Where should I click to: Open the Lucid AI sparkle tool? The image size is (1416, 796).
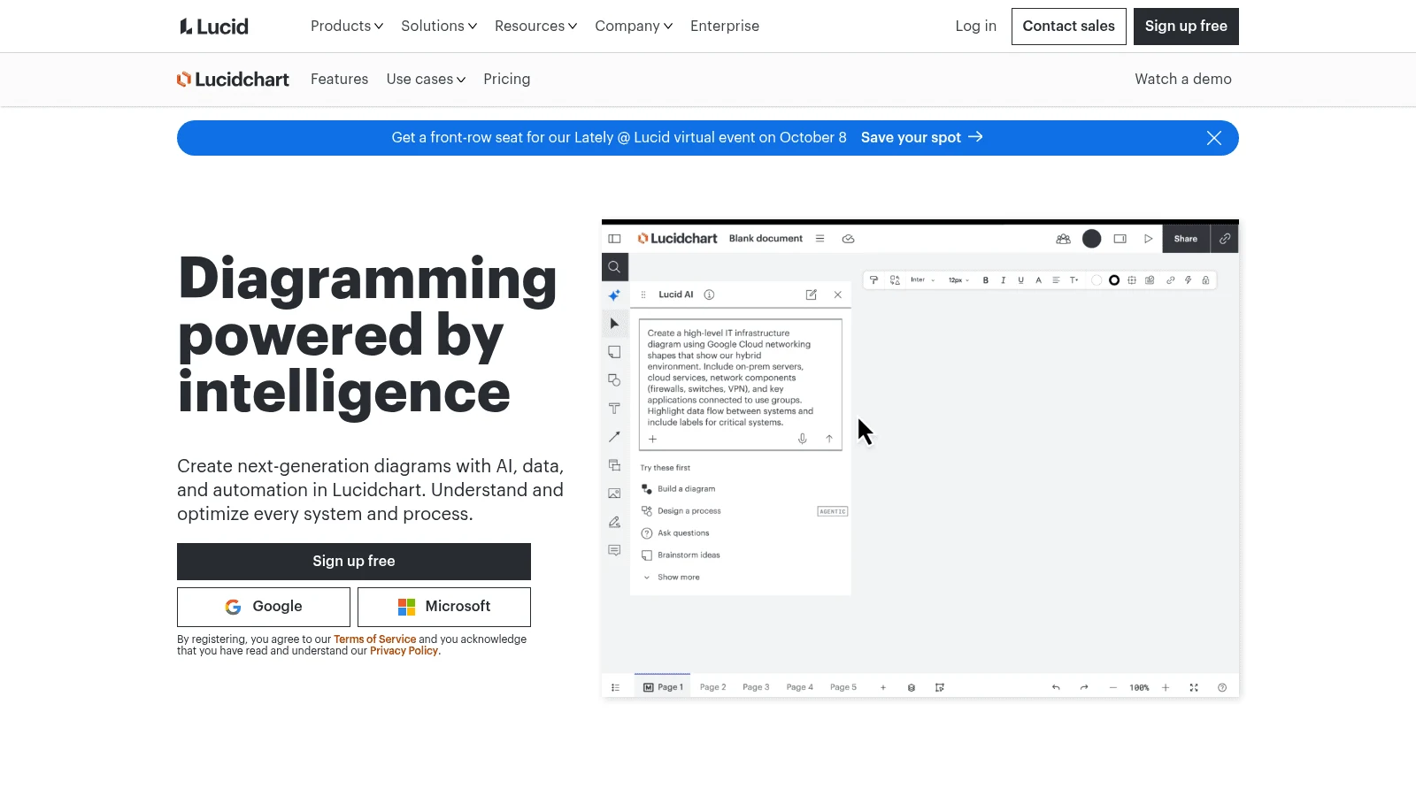[x=614, y=295]
